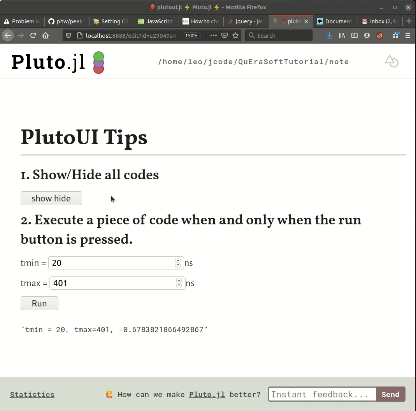Open the downloads arrow icon

tap(330, 35)
